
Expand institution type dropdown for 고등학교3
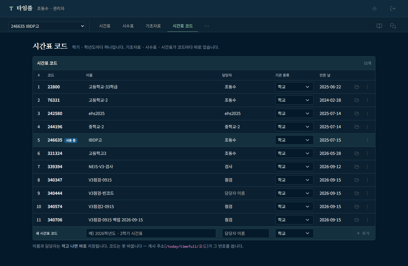(x=294, y=153)
